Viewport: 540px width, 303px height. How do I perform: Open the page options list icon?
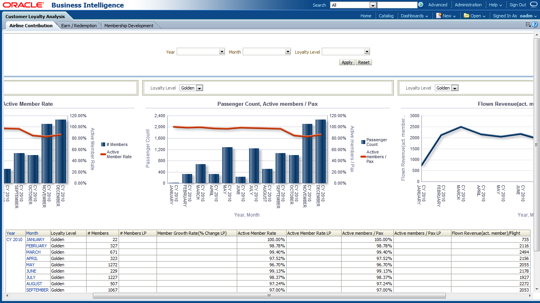tap(528, 24)
